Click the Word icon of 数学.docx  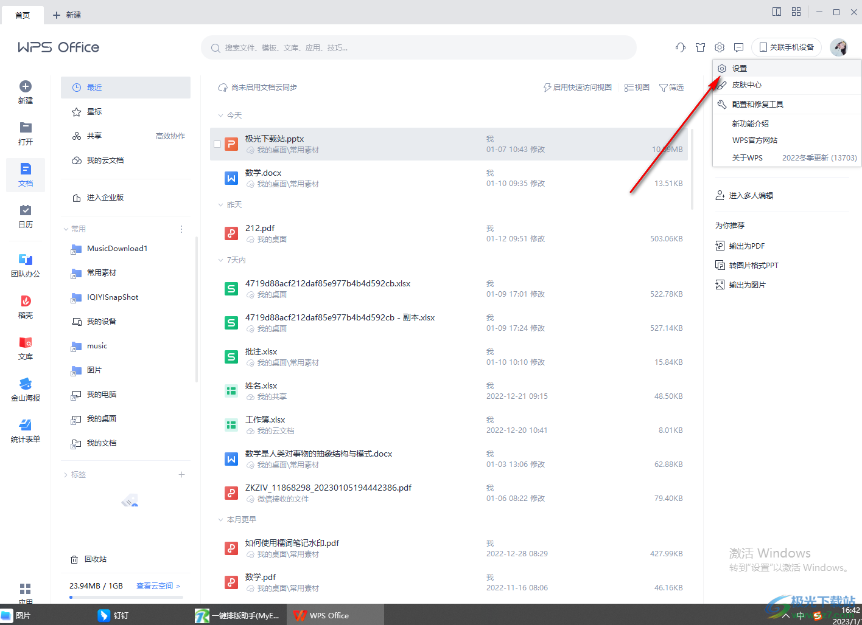click(x=231, y=178)
